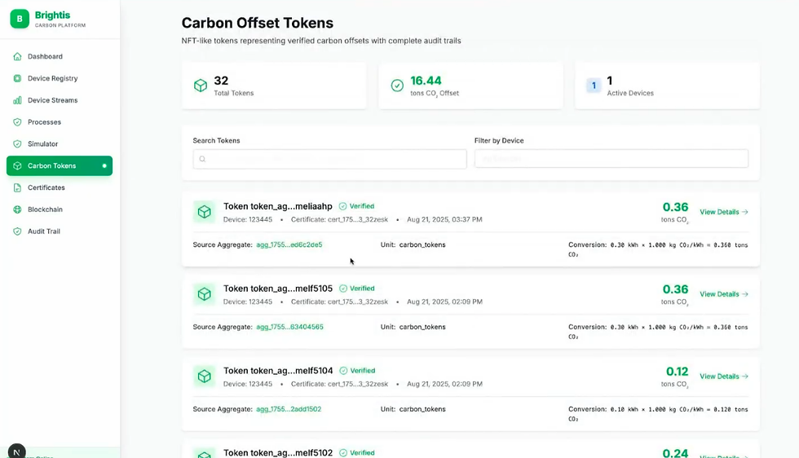
Task: Open source aggregate agg_1755...ed6c2de5
Action: click(289, 245)
